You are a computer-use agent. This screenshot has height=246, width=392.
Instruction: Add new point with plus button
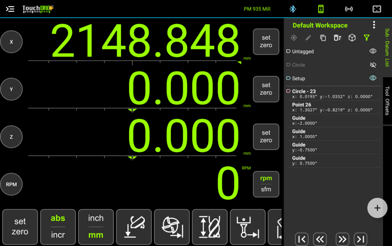(x=377, y=208)
